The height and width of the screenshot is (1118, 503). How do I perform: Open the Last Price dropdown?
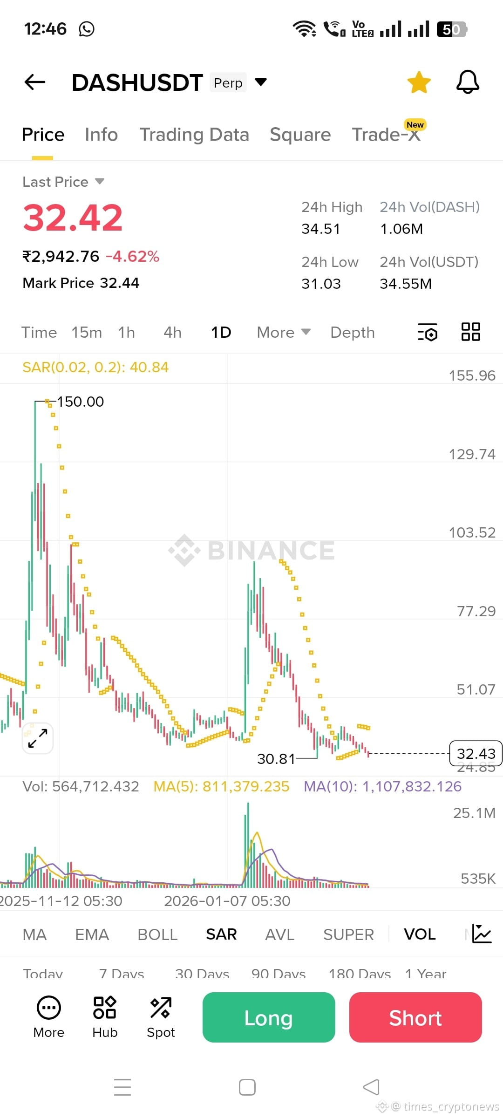click(63, 182)
